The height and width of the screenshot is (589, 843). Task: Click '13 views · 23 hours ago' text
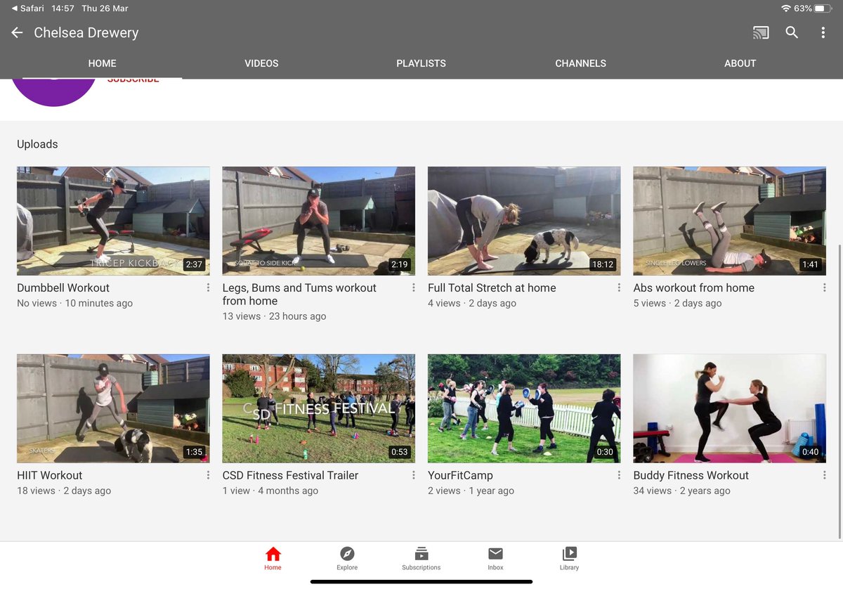[274, 316]
